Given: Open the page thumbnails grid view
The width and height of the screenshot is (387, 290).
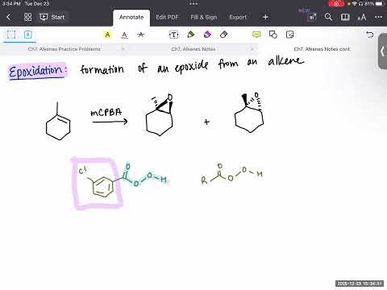Looking at the screenshot, I should (27, 17).
